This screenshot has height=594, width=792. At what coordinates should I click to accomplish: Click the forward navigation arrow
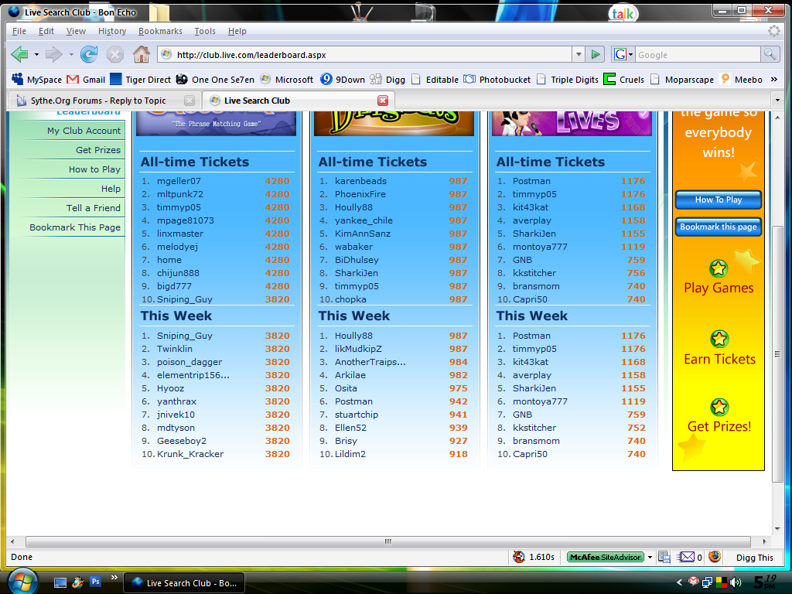tap(53, 54)
